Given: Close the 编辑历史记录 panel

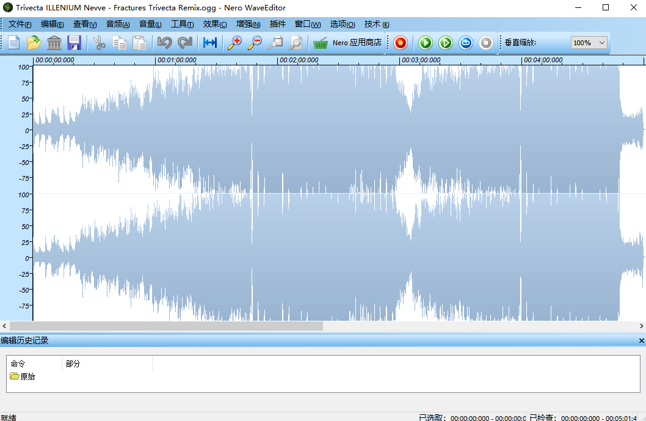Looking at the screenshot, I should (x=641, y=340).
